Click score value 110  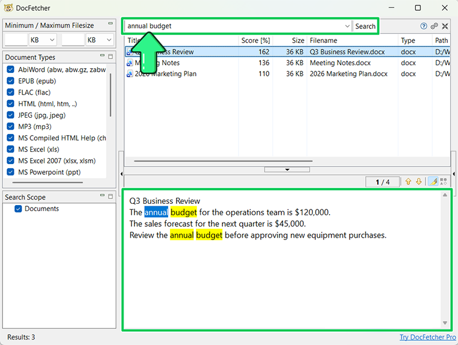click(264, 74)
